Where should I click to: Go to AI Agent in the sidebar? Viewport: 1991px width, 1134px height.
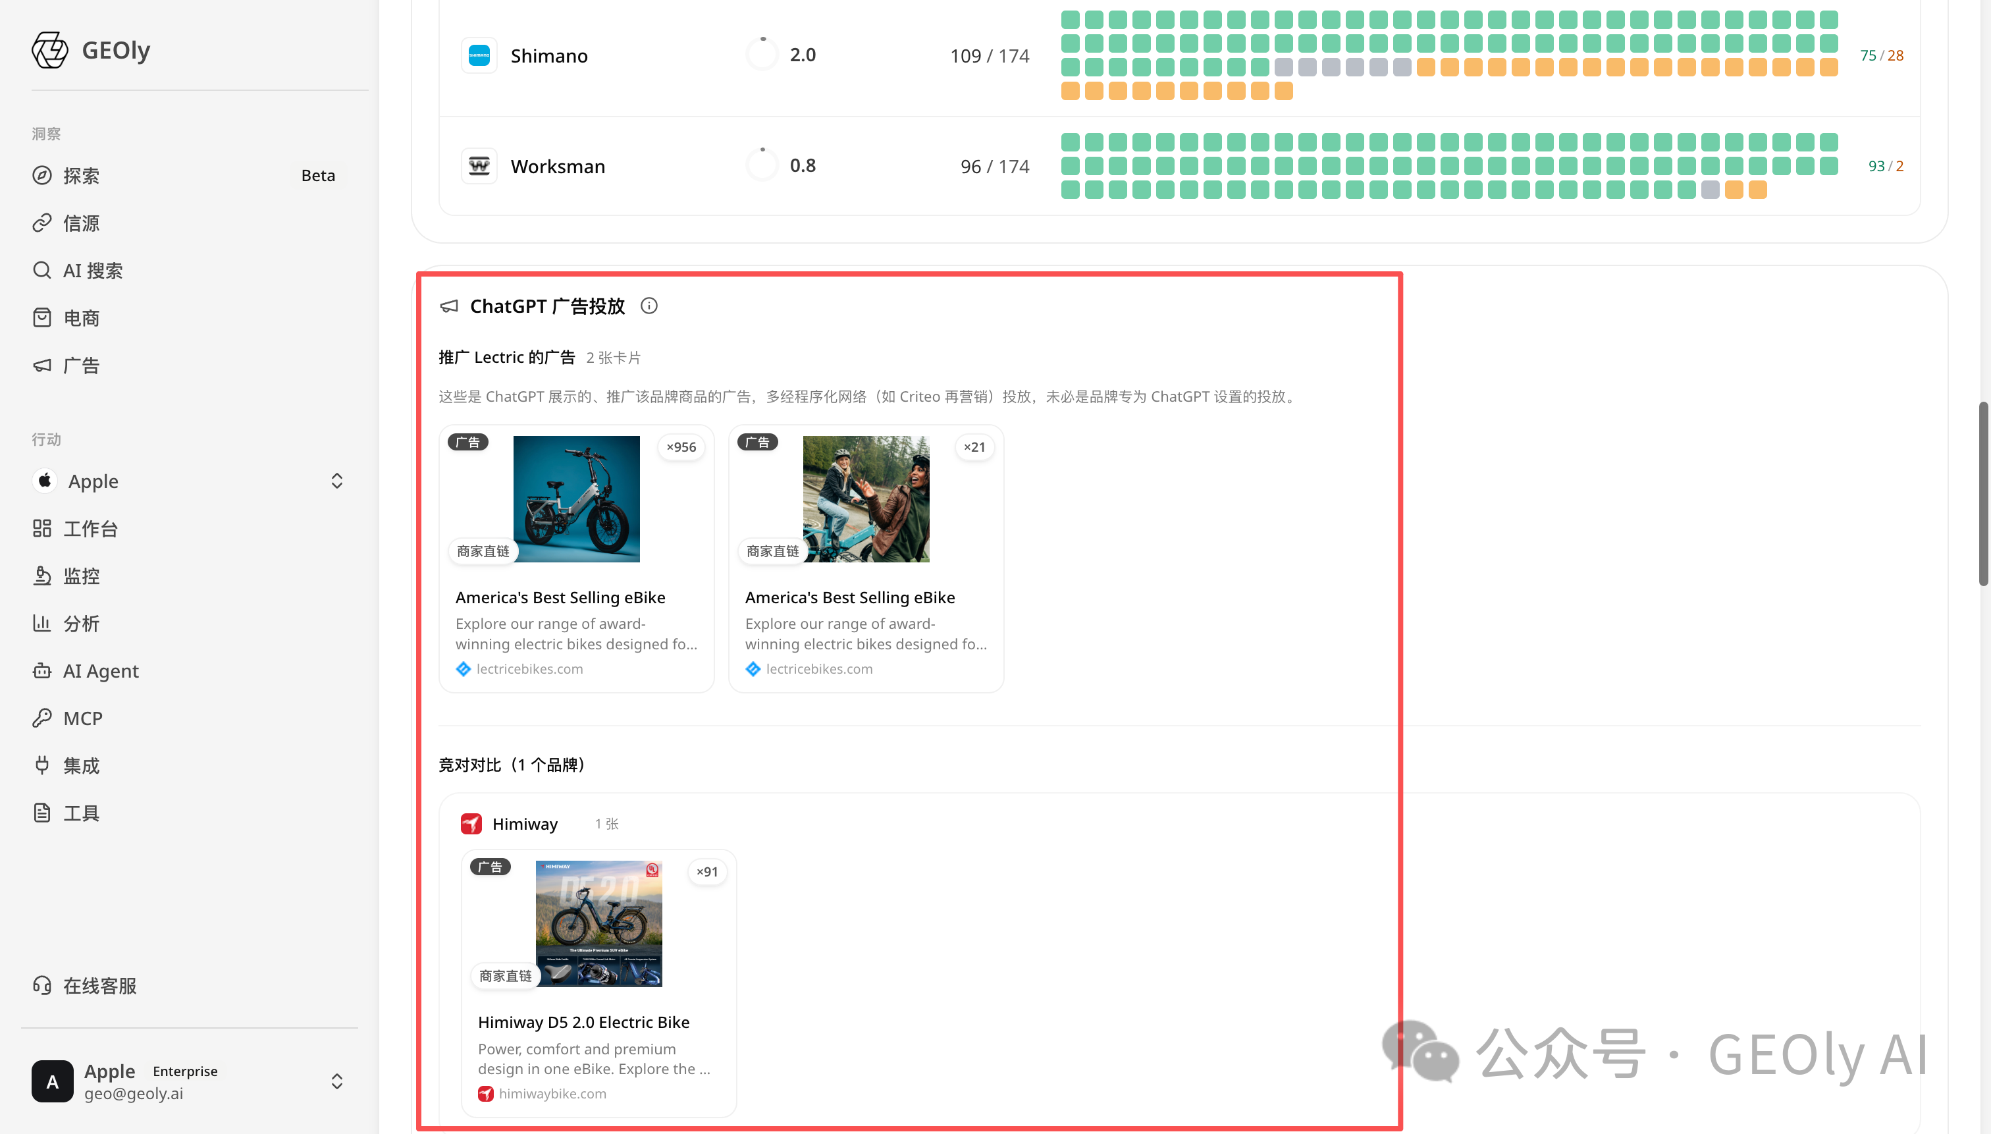(x=101, y=671)
